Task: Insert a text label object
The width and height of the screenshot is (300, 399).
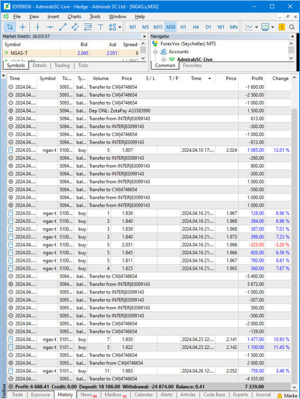Action: click(100, 27)
